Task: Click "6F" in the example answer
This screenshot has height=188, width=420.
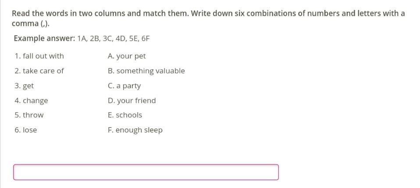Action: (145, 38)
